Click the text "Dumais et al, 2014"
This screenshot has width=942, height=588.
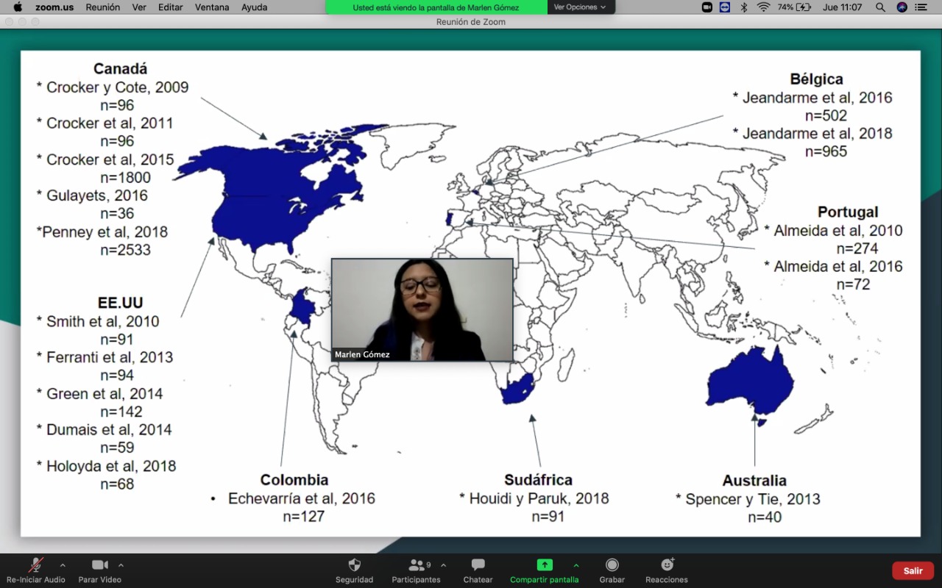tap(109, 430)
